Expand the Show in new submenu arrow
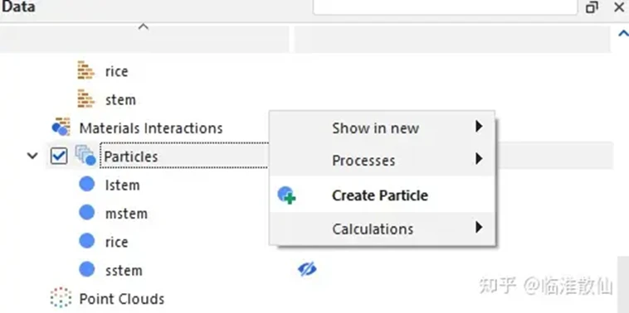The width and height of the screenshot is (629, 313). tap(478, 127)
